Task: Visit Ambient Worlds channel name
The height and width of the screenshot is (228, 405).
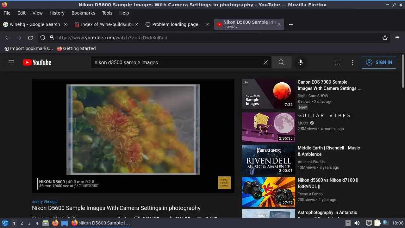Action: (311, 162)
